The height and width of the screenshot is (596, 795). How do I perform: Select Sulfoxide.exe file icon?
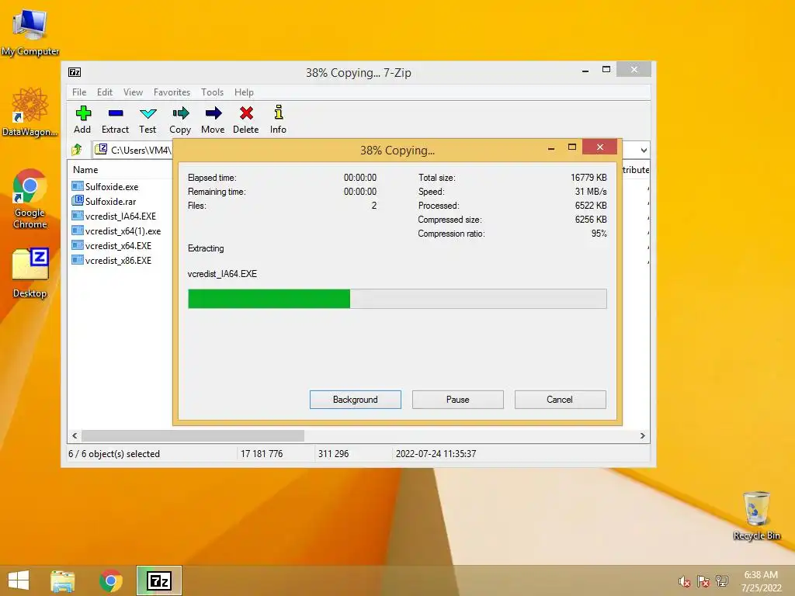coord(78,186)
